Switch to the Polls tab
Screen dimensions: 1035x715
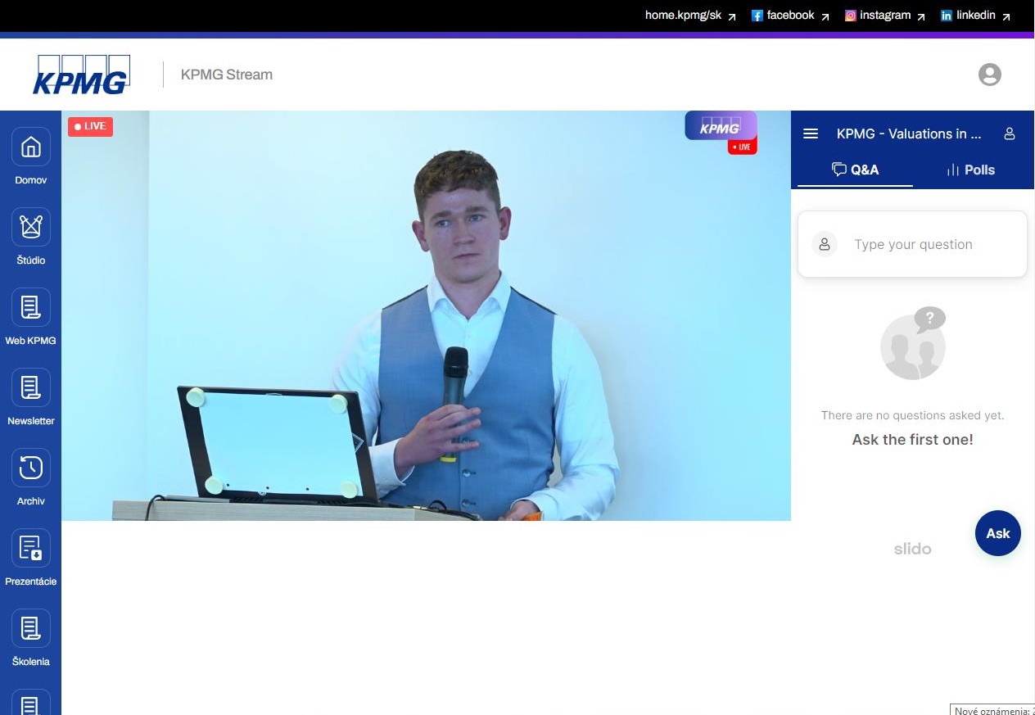[970, 170]
